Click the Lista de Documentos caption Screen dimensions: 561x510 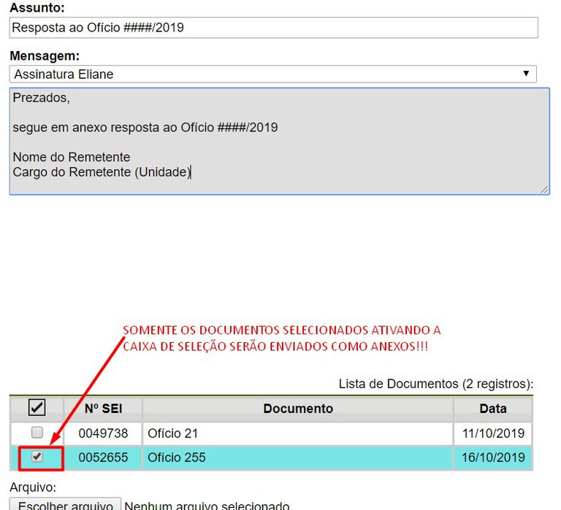[436, 384]
